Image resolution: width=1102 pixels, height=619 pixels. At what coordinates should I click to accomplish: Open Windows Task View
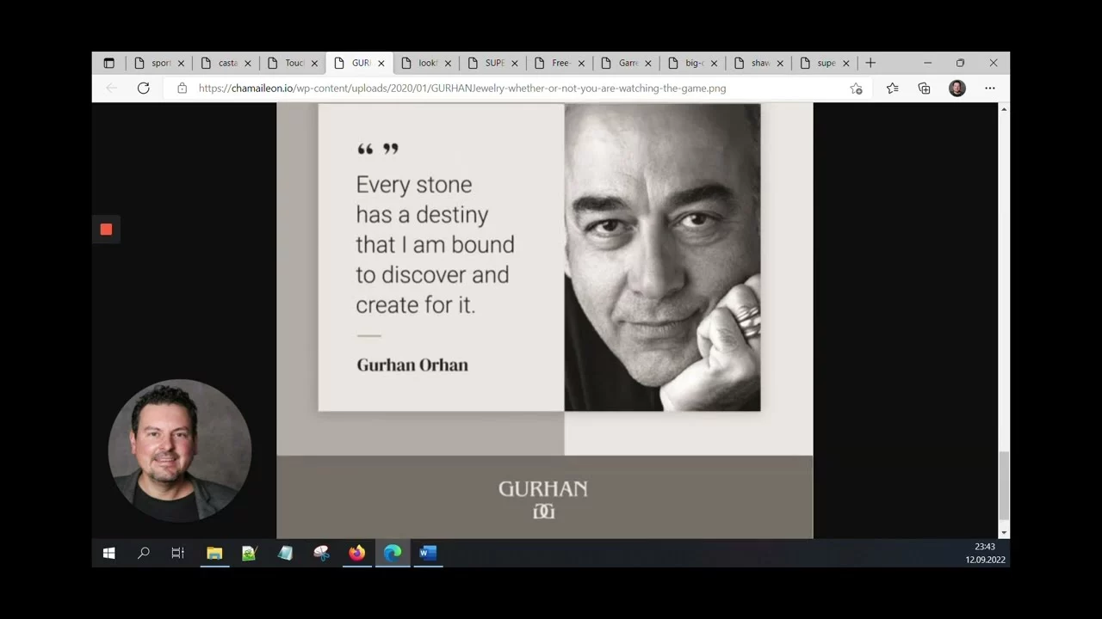tap(178, 553)
